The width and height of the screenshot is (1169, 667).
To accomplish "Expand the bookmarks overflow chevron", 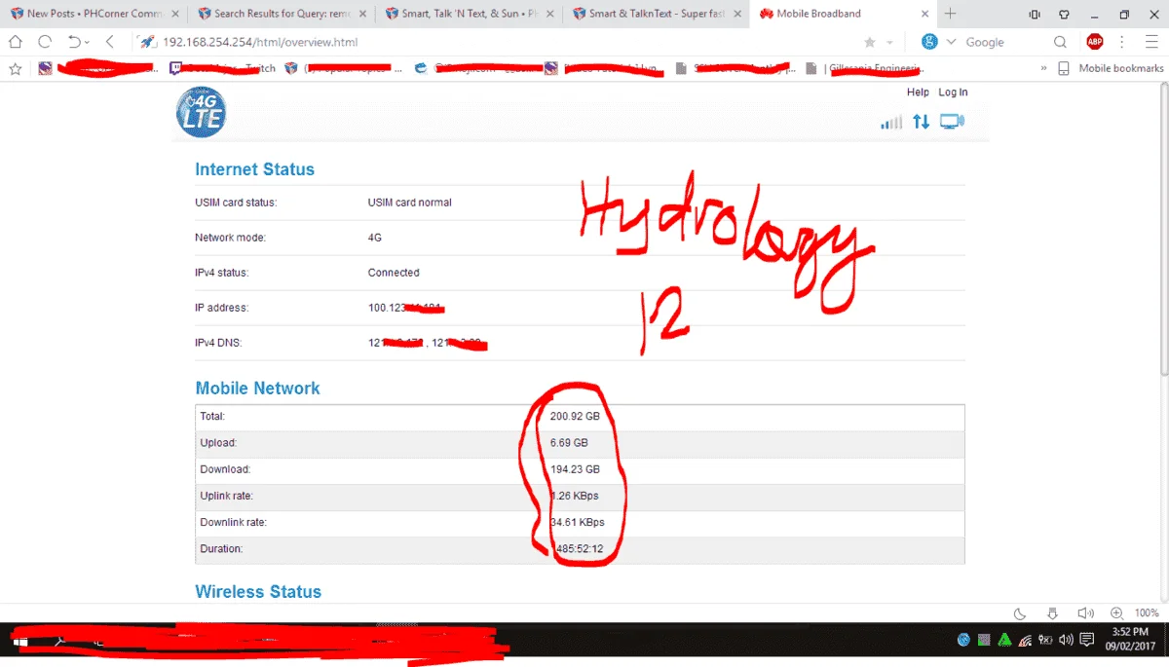I will tap(1044, 68).
